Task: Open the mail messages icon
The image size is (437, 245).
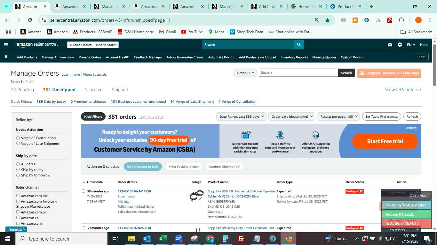Action: [x=390, y=45]
